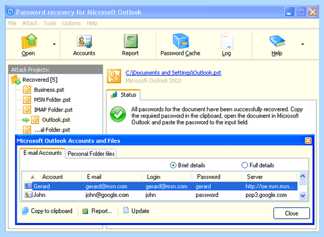Click the large Outlook file icon next to path

(x=114, y=76)
